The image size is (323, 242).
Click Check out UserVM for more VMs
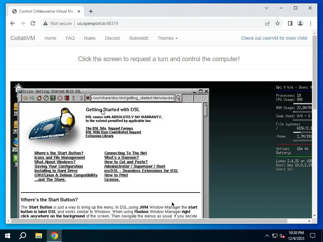click(x=274, y=38)
